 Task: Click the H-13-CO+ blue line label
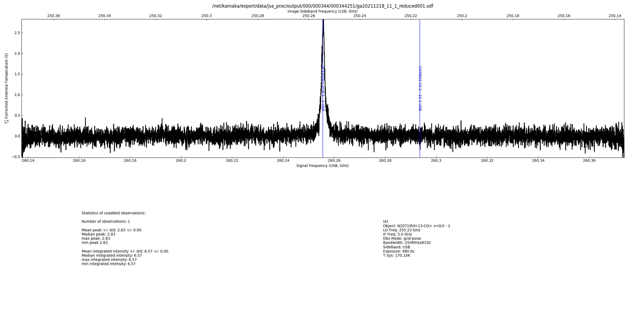[x=323, y=88]
